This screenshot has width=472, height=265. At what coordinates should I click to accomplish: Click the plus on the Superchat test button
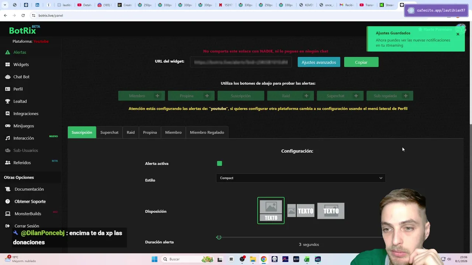point(356,96)
